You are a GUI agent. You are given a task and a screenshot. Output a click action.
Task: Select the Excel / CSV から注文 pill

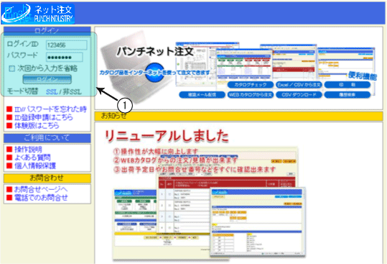pos(299,85)
